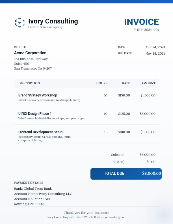Click the Ivory Consulting company name
Viewport: 173px width, 224px height.
click(53, 21)
